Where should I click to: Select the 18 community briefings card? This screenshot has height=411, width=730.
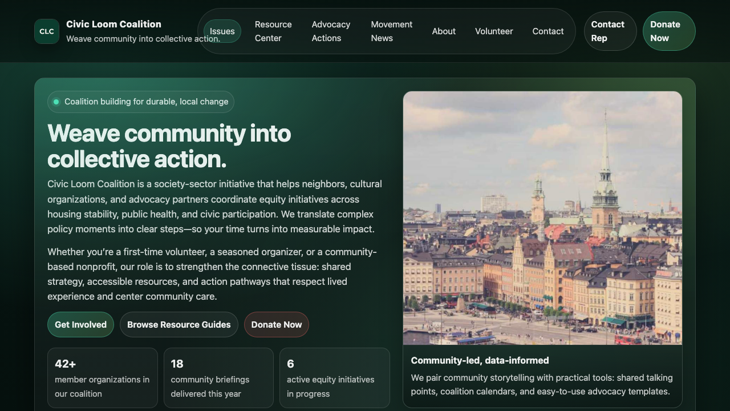coord(218,377)
